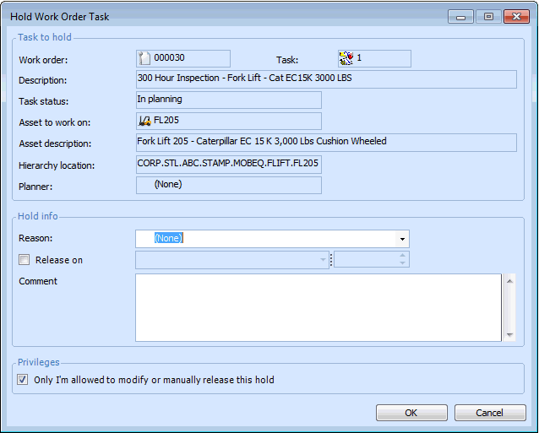Cancel the hold dialog

point(490,413)
